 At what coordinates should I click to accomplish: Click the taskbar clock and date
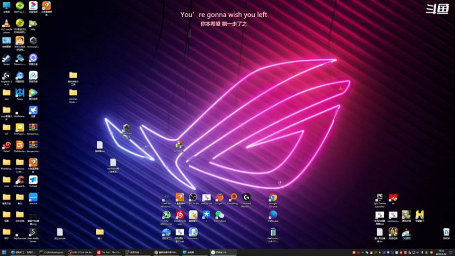[x=441, y=253]
